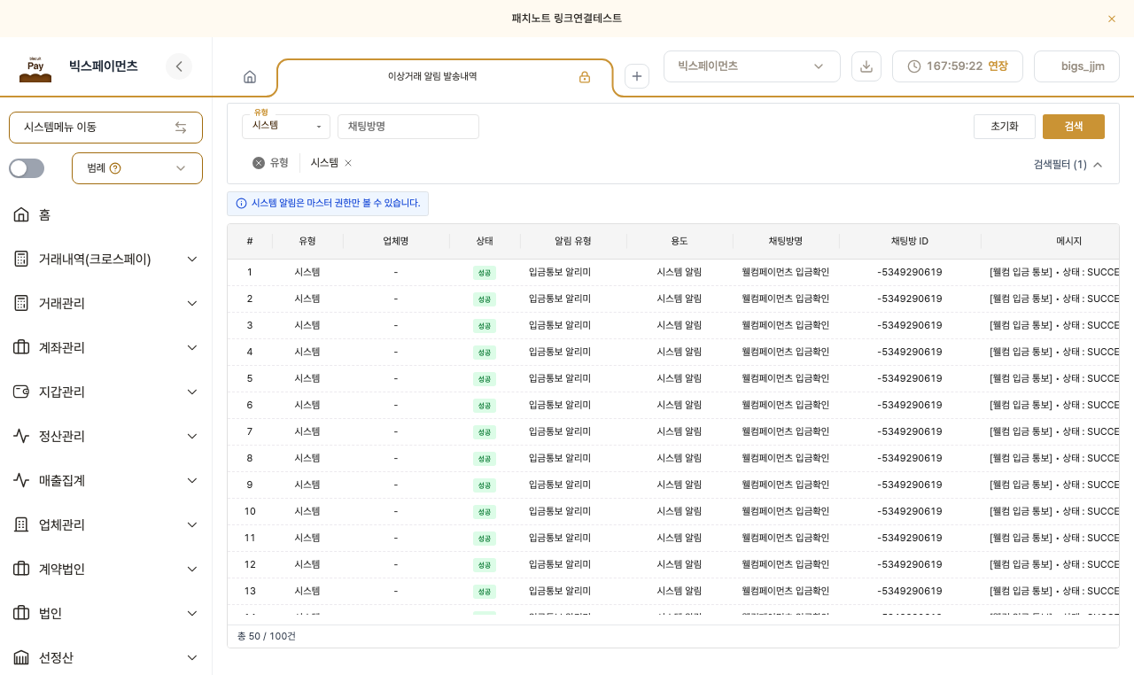Remove the 유형 filter with the circle x
This screenshot has height=675, width=1134.
tap(259, 163)
